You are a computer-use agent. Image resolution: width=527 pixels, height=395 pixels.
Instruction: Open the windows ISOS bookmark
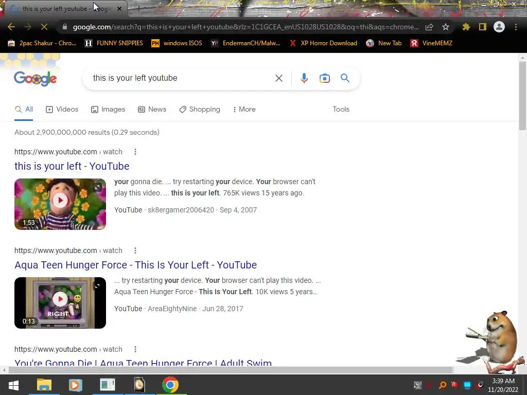pyautogui.click(x=177, y=43)
